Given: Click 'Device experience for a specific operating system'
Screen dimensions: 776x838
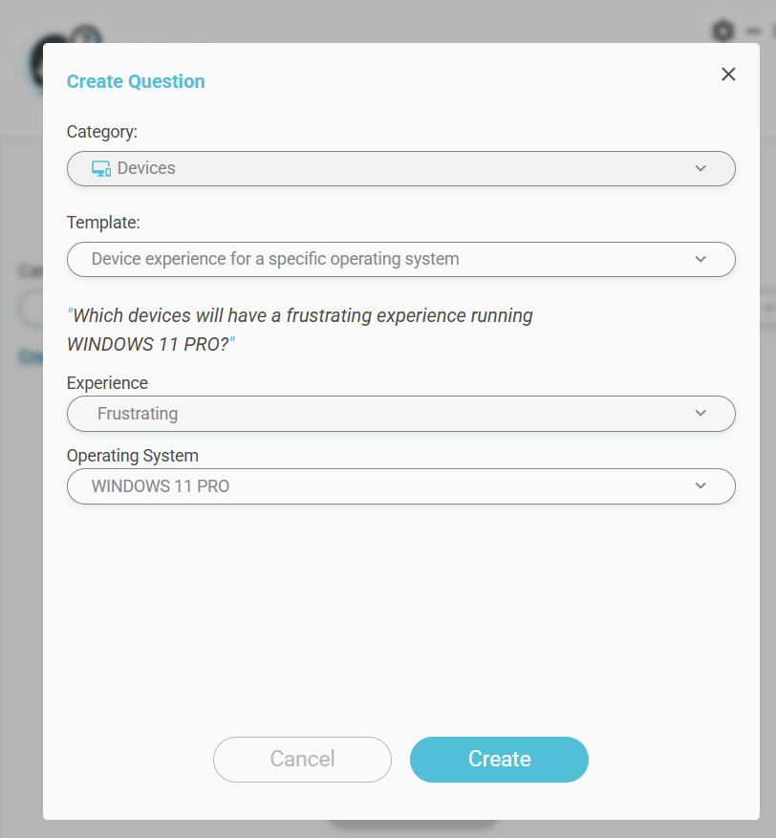Looking at the screenshot, I should 275,259.
